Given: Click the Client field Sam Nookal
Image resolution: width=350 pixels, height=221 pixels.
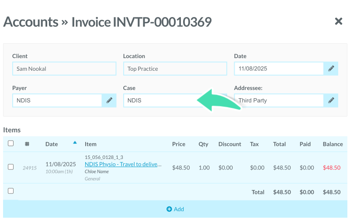Looking at the screenshot, I should coord(64,69).
